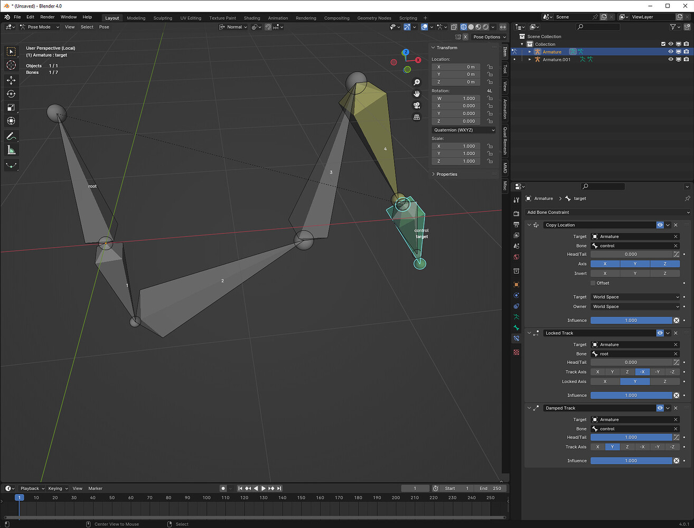Open Add Bone Constraint dropdown
694x528 pixels.
608,212
